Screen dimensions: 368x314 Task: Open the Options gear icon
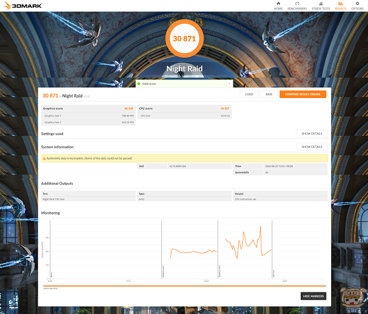click(357, 4)
